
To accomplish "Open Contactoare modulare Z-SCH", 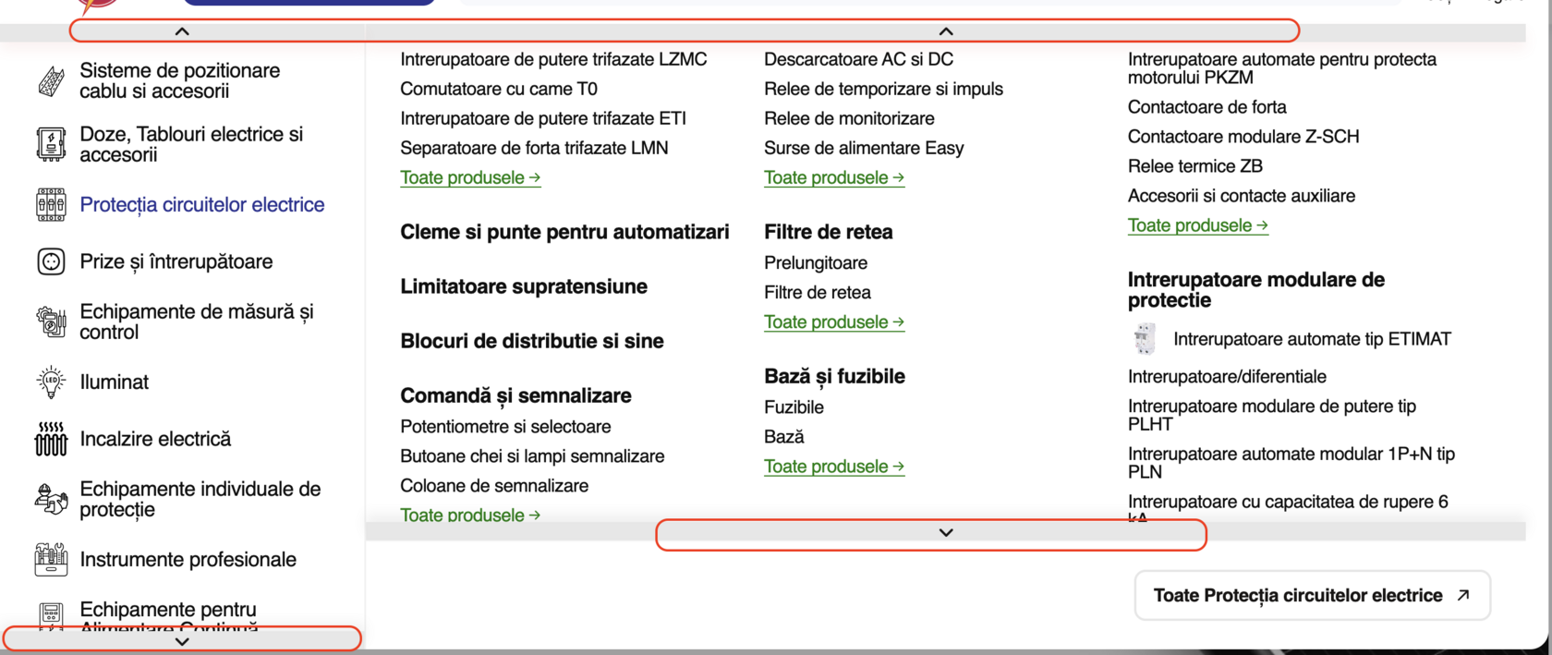I will (1243, 137).
